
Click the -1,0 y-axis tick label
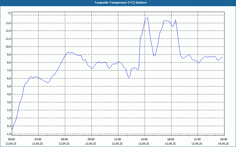tap(9, 134)
